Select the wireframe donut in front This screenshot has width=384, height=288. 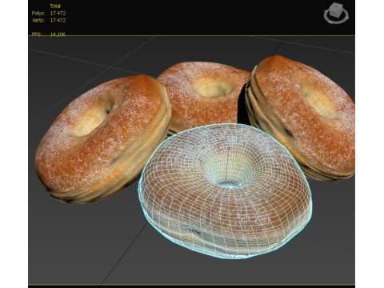(x=225, y=191)
